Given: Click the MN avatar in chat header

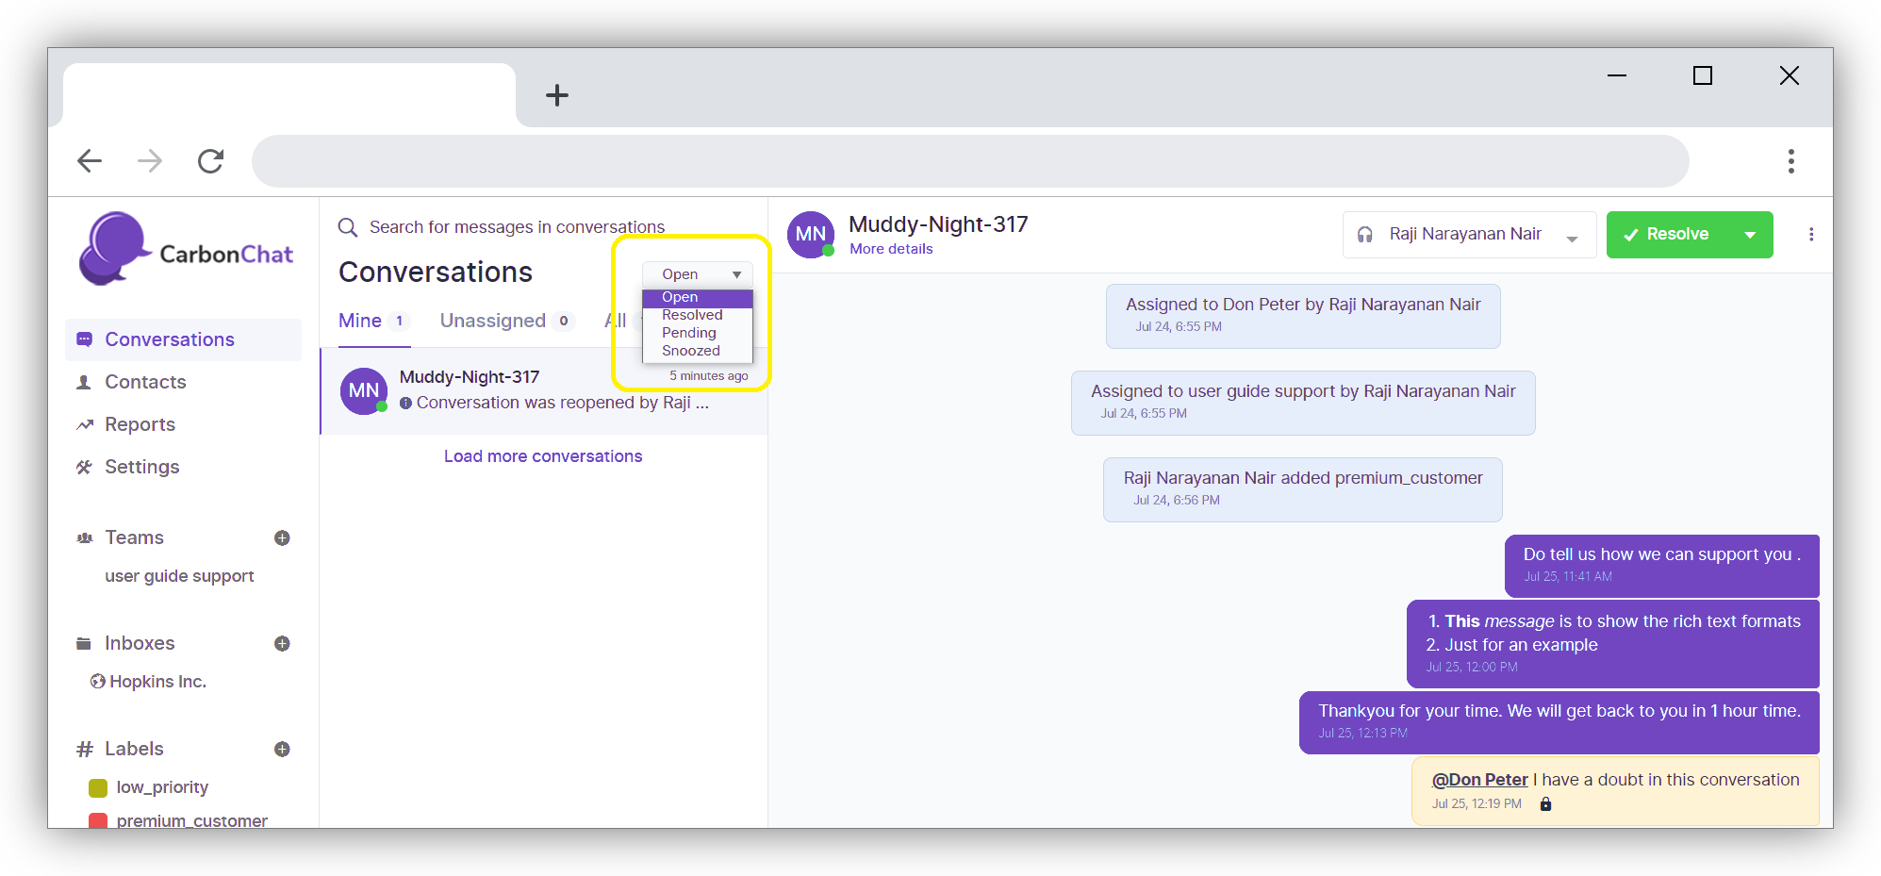Looking at the screenshot, I should (x=811, y=235).
